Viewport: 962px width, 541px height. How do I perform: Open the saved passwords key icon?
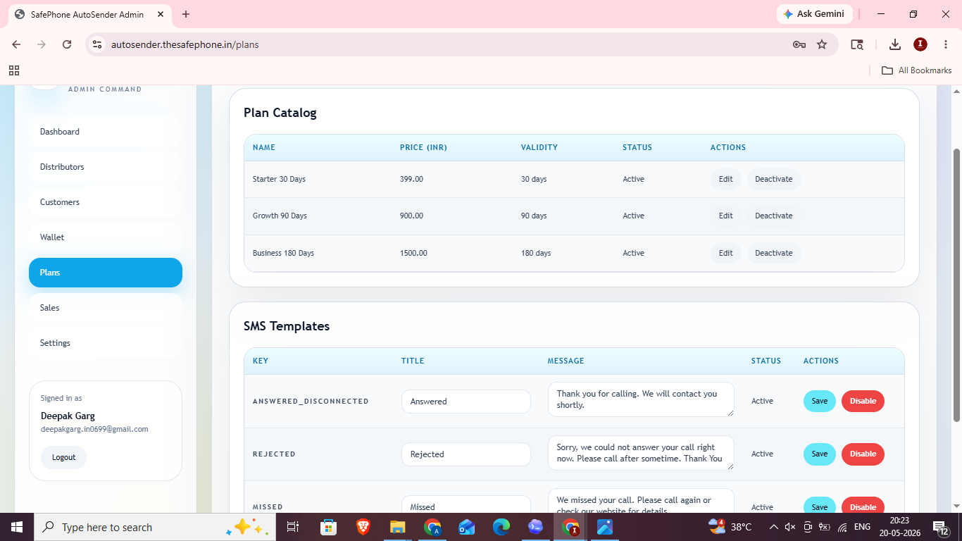point(799,44)
